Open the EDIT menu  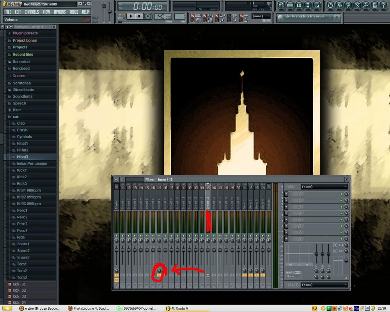[x=18, y=12]
